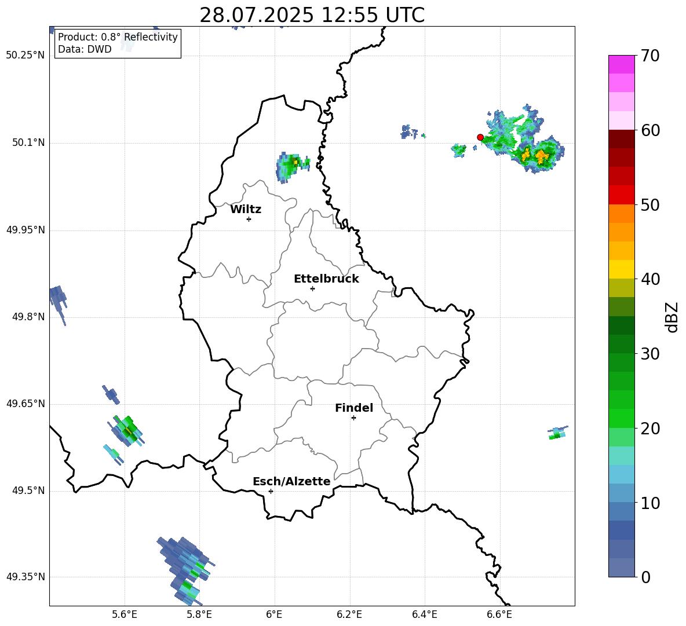Click the 20 label on the colorbar
Viewport: 686px width, 626px height.
coord(650,429)
